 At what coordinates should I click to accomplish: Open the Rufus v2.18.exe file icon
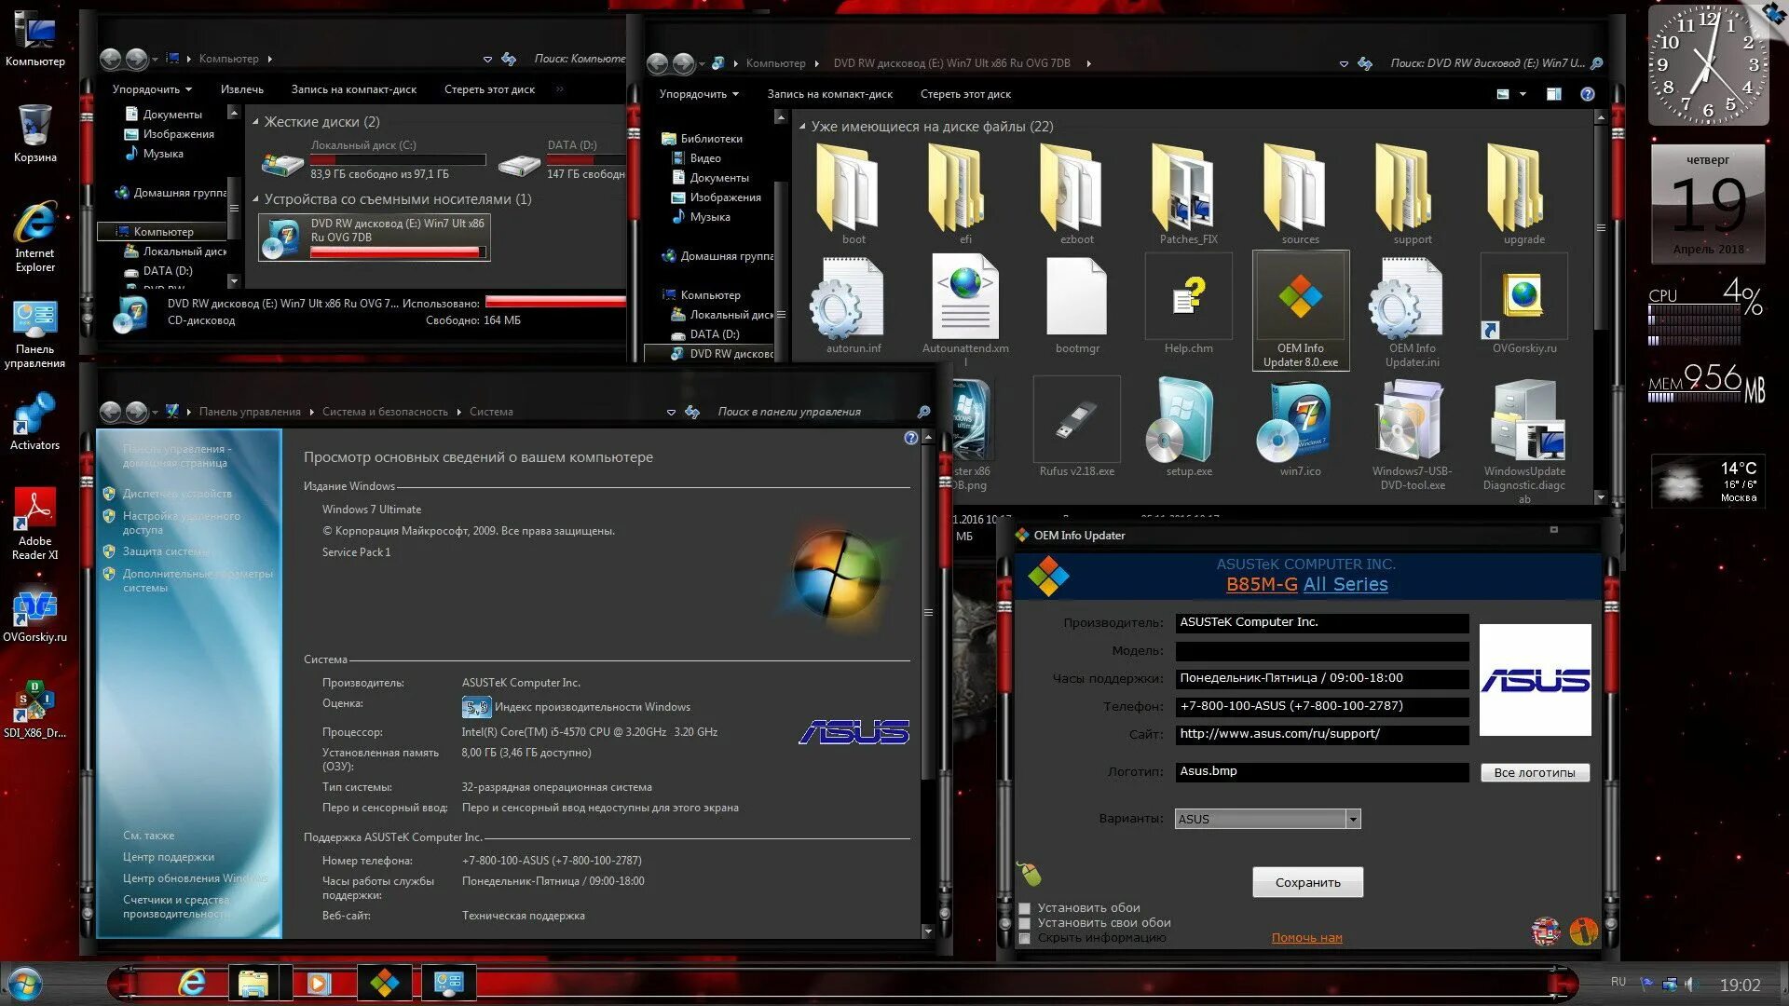[x=1076, y=421]
